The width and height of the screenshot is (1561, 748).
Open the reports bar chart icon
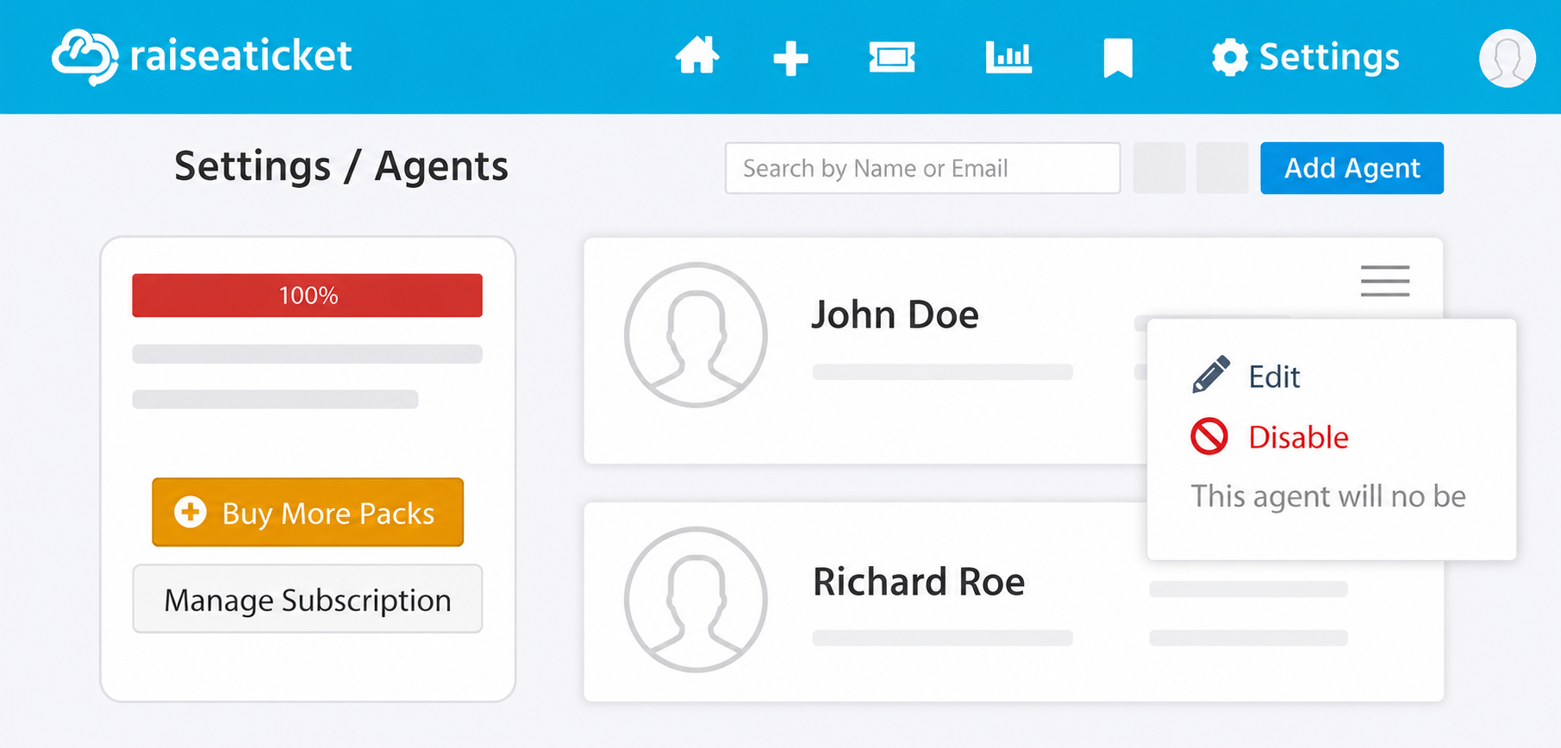click(x=1008, y=57)
